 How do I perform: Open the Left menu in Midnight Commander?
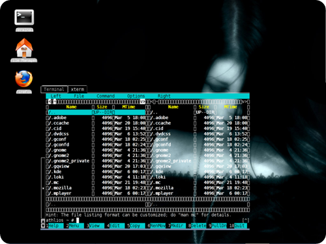pos(56,96)
